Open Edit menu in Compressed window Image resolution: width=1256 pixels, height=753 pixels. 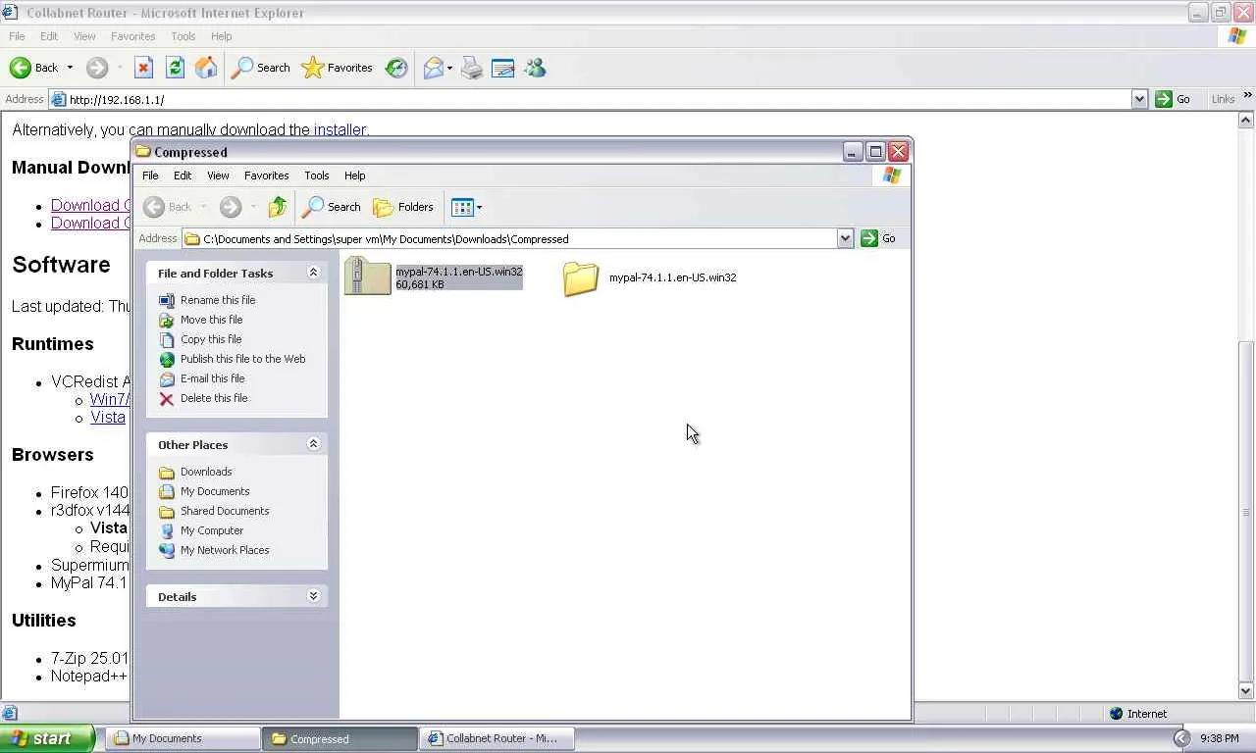pos(183,176)
